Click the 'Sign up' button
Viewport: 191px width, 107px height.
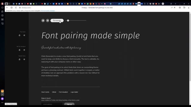[69, 104]
